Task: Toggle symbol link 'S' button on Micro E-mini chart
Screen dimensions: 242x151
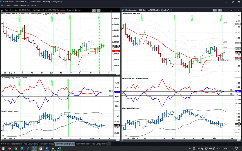Action: click(94, 10)
